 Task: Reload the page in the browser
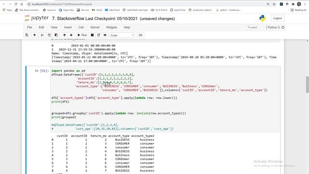coord(16,4)
